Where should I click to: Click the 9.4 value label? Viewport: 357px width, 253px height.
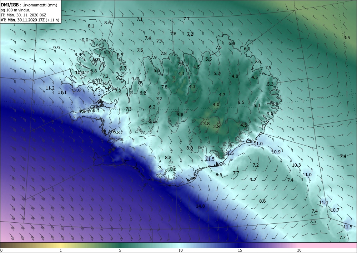click(x=135, y=79)
